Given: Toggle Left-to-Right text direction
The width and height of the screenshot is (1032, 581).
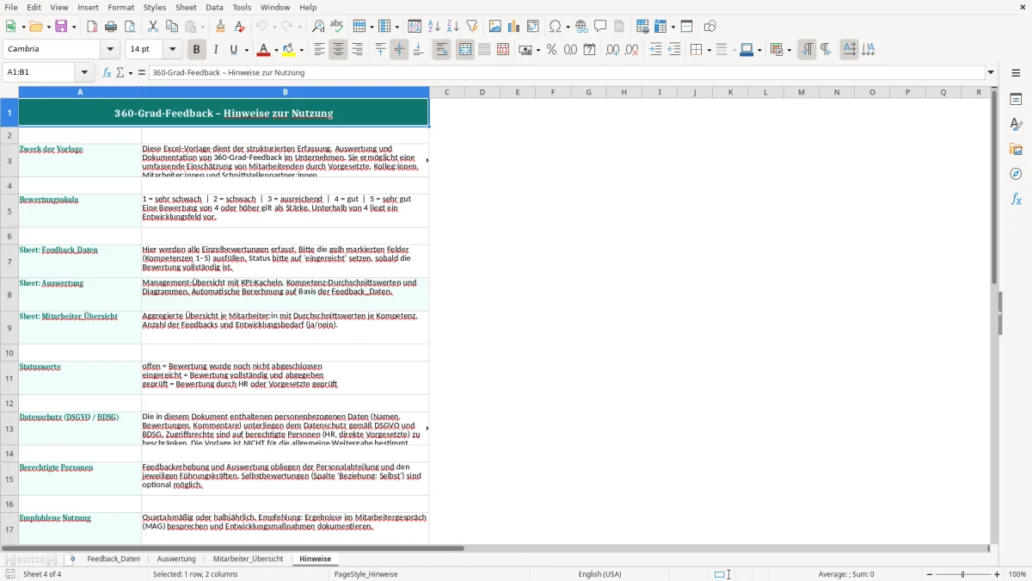Looking at the screenshot, I should click(807, 50).
